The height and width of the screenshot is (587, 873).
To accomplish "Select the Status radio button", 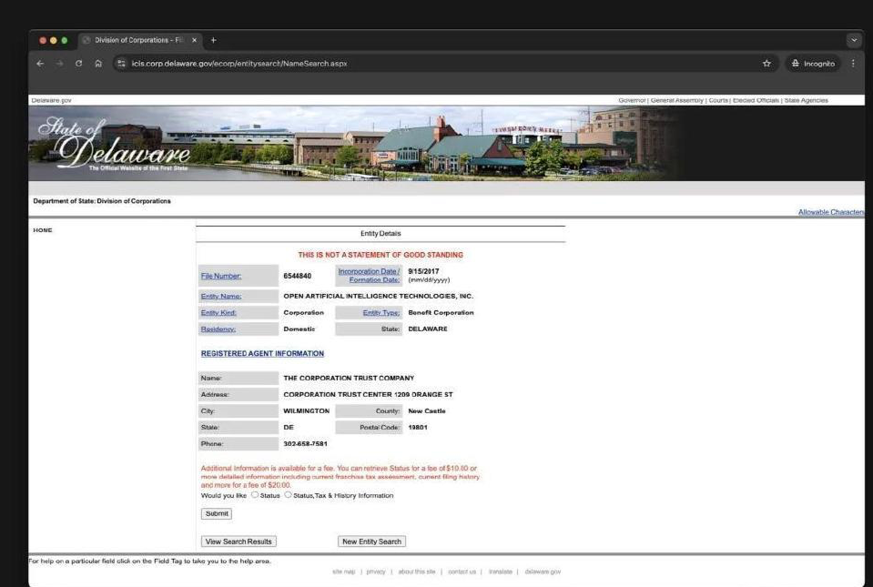I will coord(255,495).
